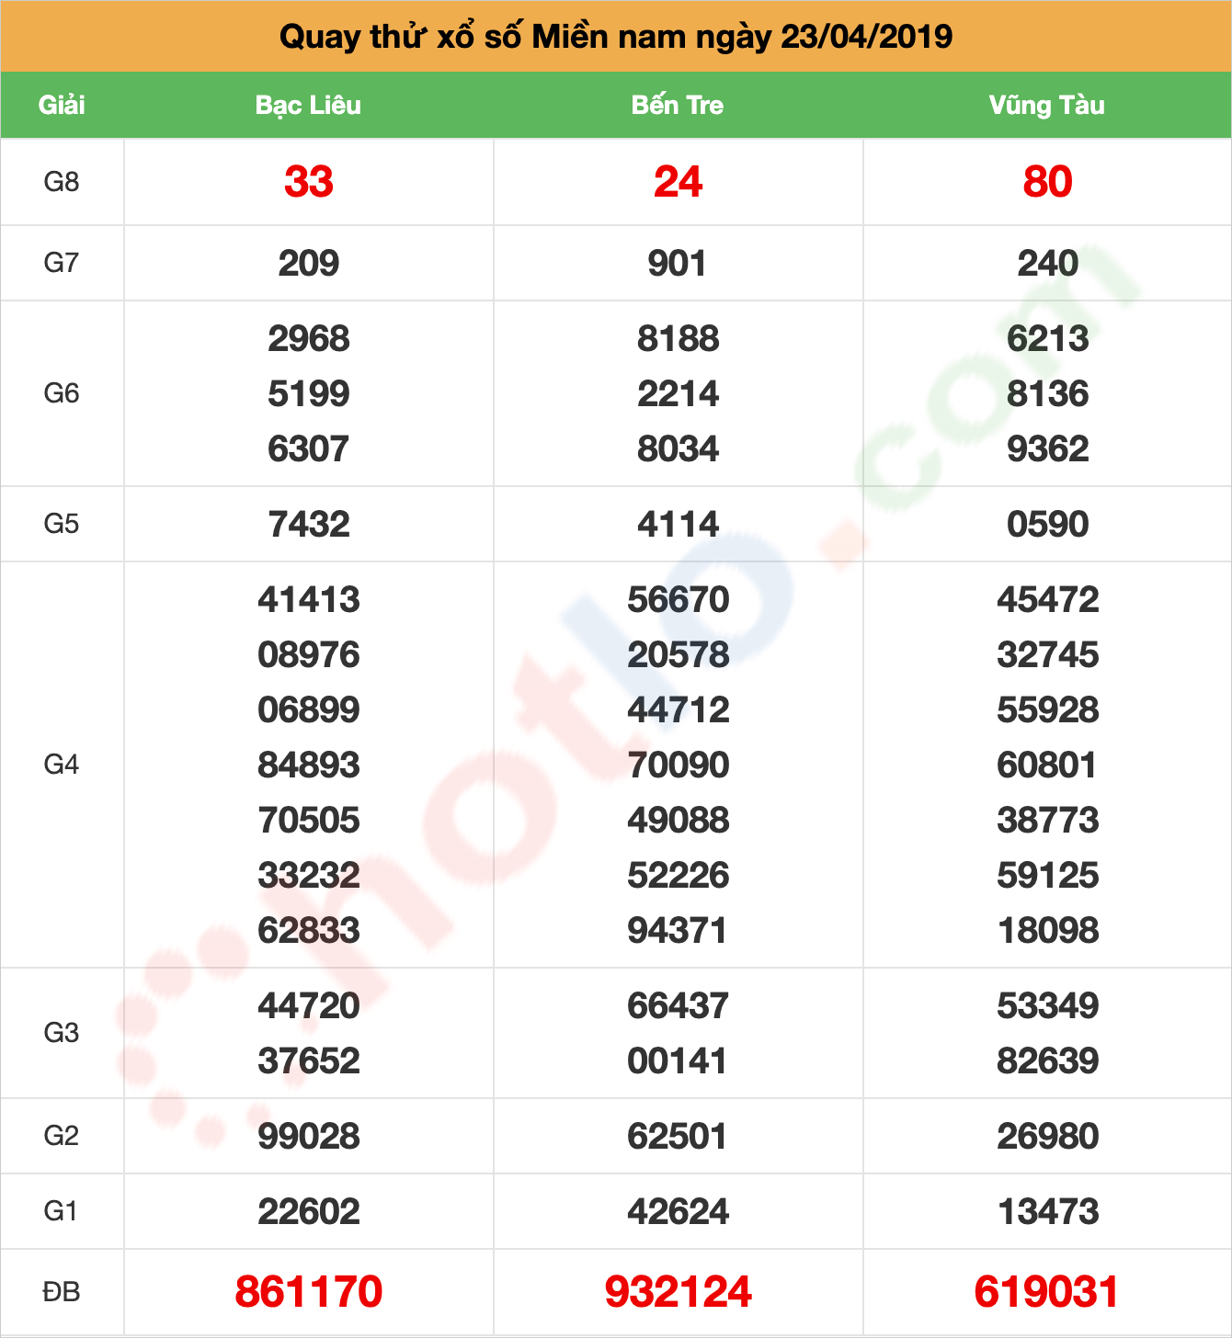
Task: Select G4 number 70090
Action: tap(678, 765)
